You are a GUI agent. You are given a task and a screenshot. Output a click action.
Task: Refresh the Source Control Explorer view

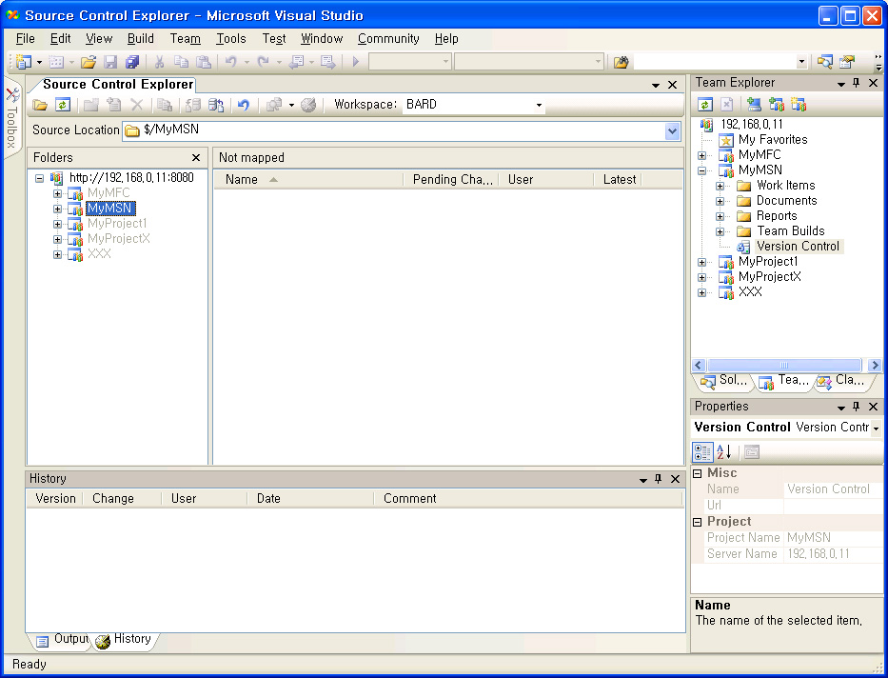pyautogui.click(x=63, y=105)
